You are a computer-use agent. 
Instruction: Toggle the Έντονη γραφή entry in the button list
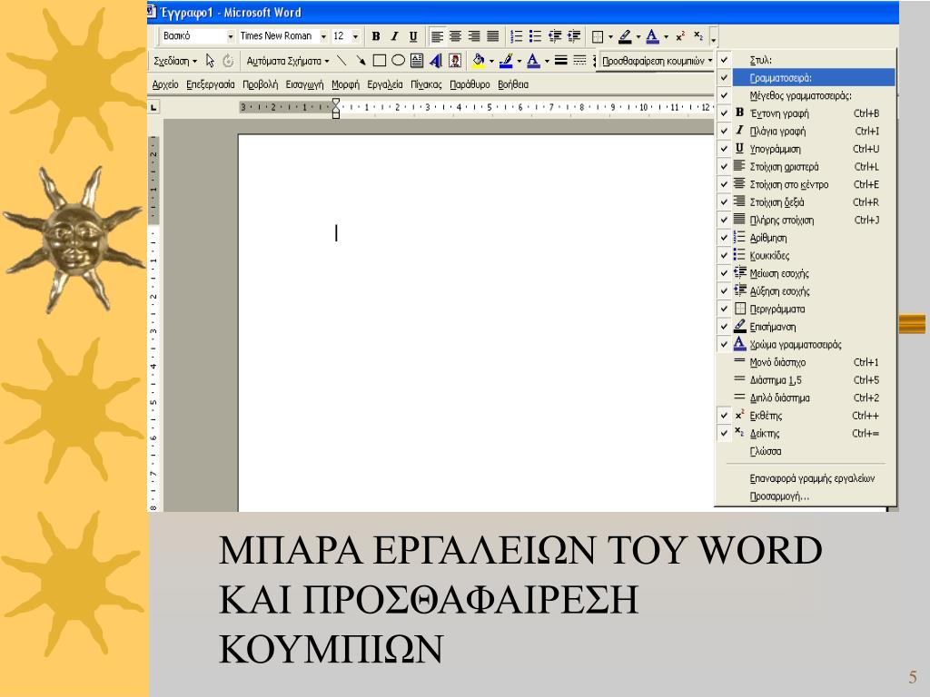click(806, 113)
